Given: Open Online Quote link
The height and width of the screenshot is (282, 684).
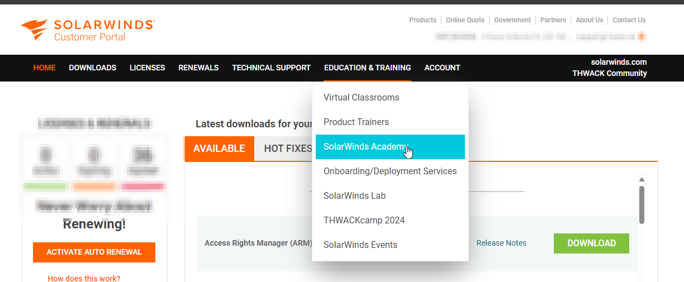Looking at the screenshot, I should click(x=465, y=20).
